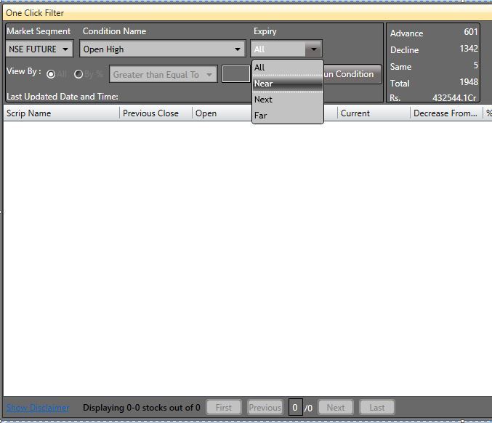Select Next expiry option

click(x=287, y=100)
